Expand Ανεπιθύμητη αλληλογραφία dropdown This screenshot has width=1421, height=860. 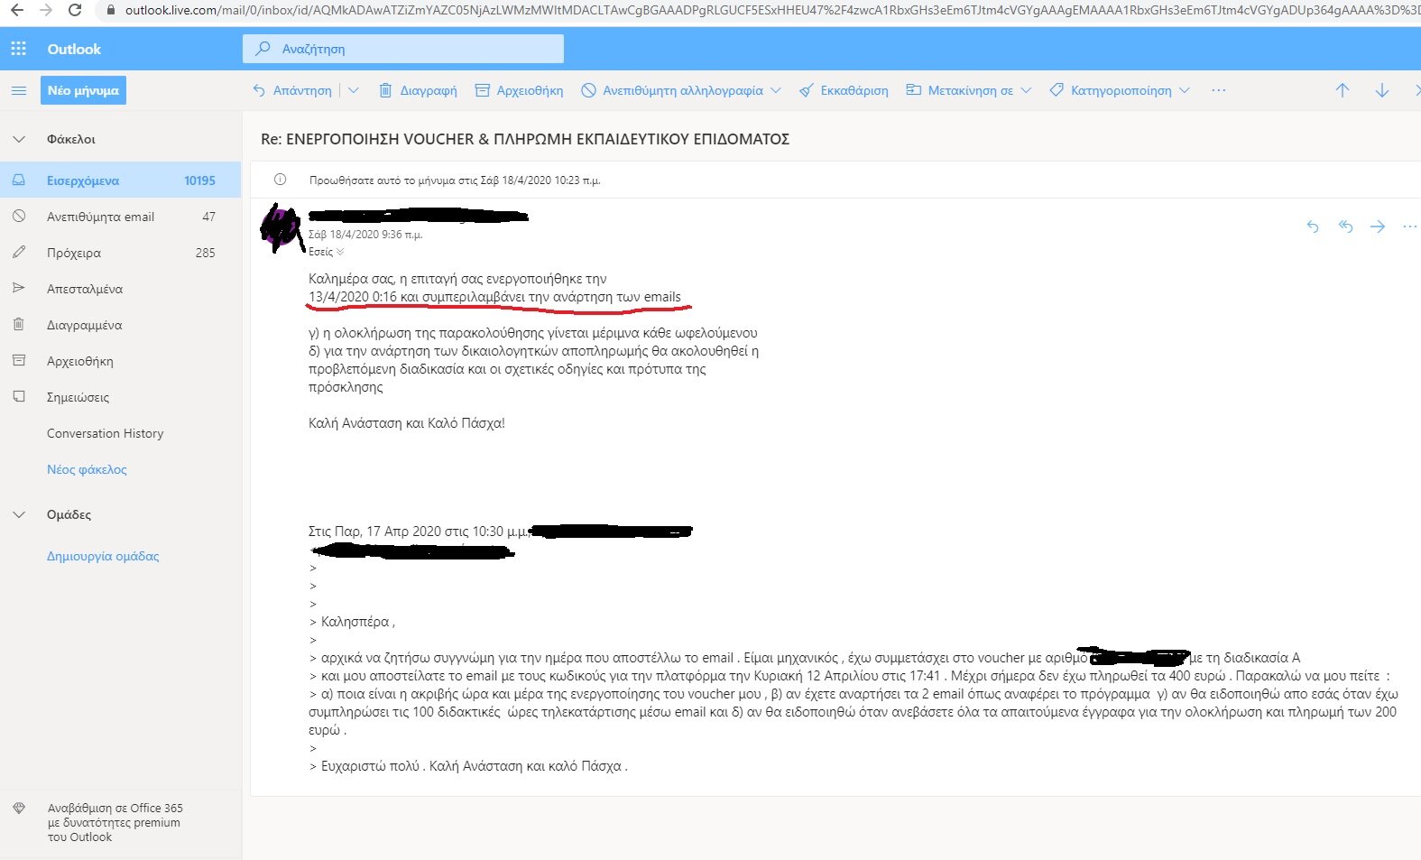pyautogui.click(x=776, y=90)
